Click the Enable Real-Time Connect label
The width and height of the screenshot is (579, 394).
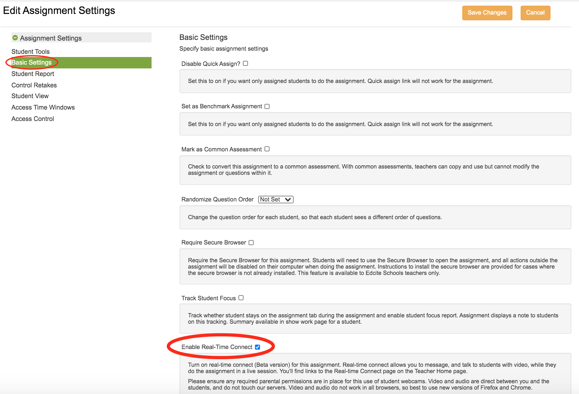click(217, 347)
